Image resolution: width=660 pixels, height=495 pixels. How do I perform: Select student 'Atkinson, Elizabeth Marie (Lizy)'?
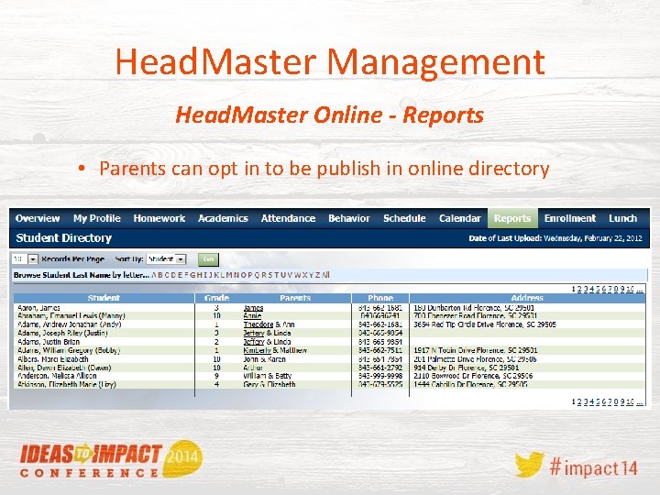[67, 384]
